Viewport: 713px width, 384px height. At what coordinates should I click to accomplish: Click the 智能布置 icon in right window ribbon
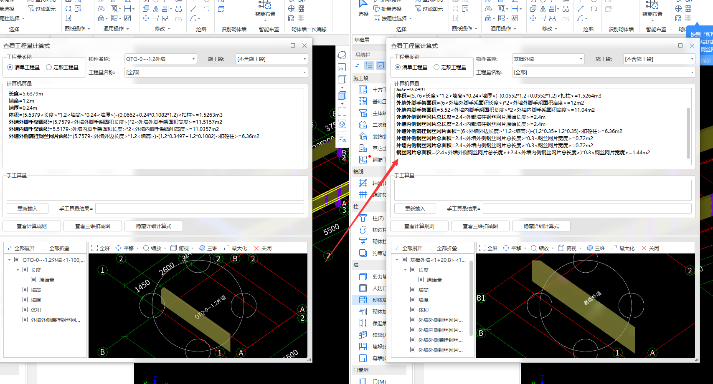pyautogui.click(x=652, y=5)
